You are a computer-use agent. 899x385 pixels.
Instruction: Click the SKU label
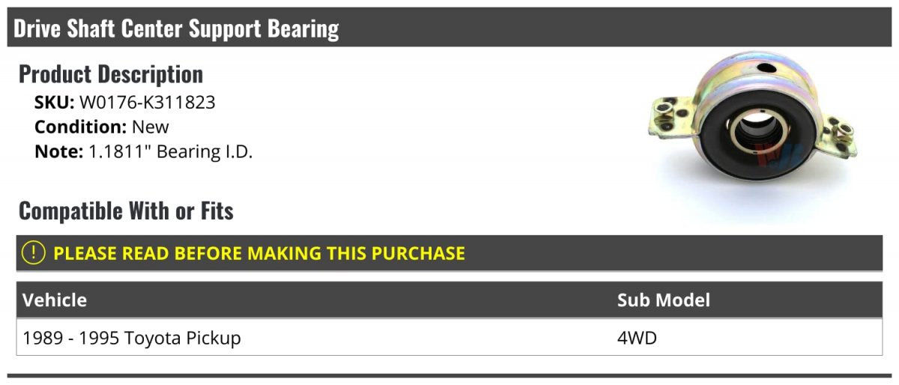click(54, 103)
